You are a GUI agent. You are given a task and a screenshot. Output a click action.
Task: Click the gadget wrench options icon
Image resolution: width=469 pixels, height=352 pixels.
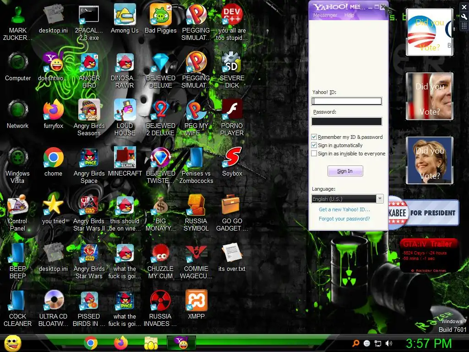(x=464, y=17)
